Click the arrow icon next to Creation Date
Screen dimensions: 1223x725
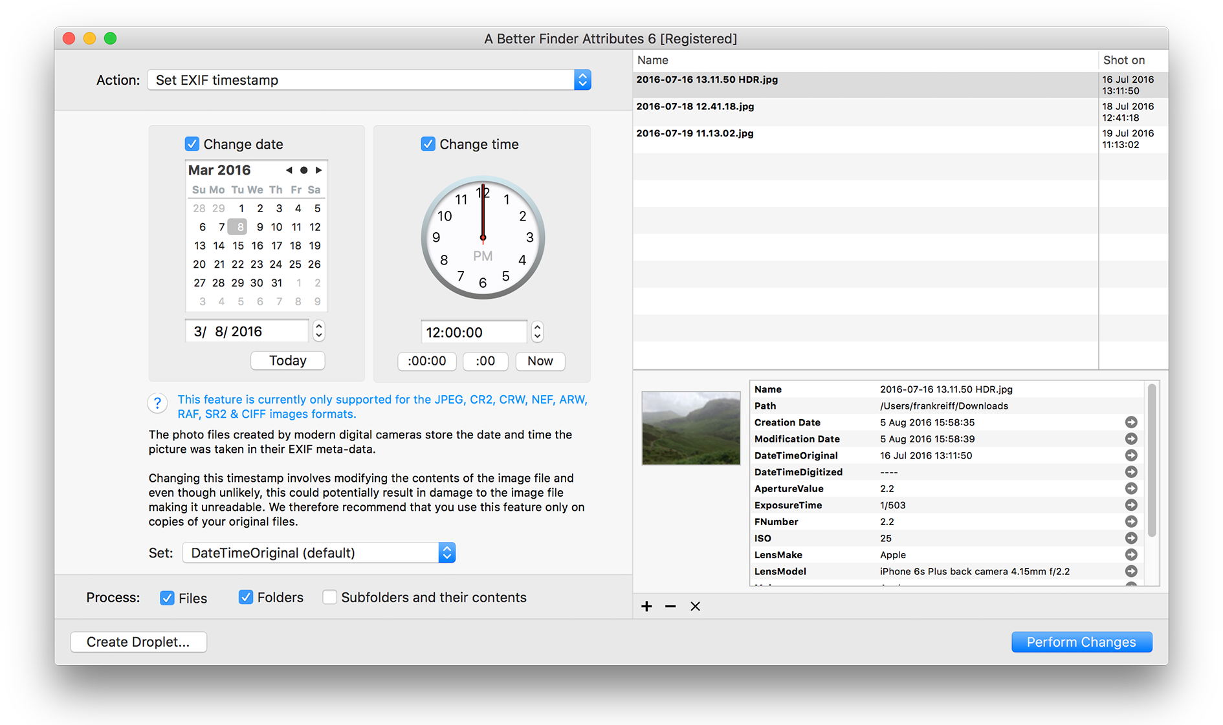click(x=1130, y=422)
